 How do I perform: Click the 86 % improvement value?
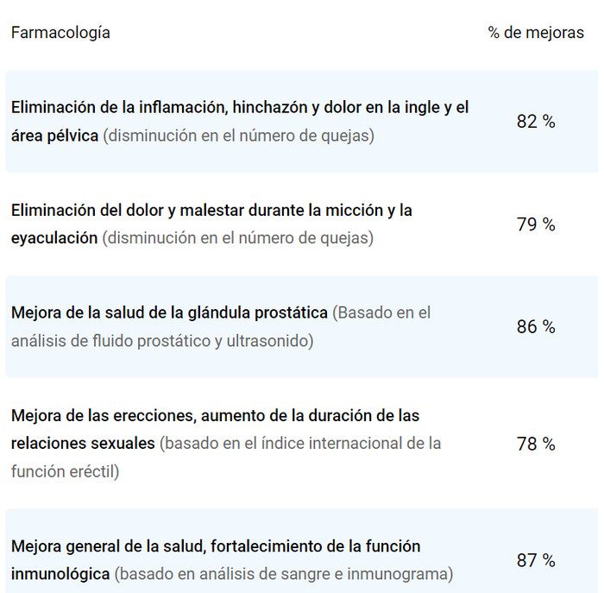[x=536, y=327]
